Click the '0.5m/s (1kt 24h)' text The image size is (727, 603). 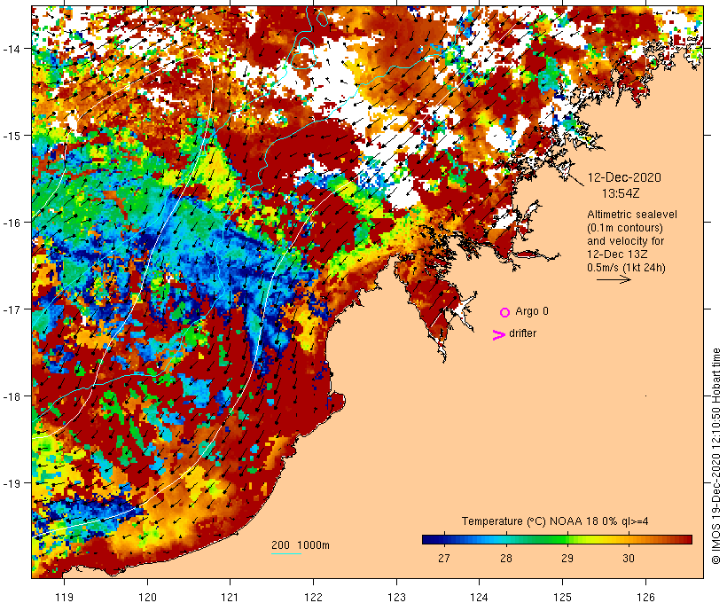[627, 268]
